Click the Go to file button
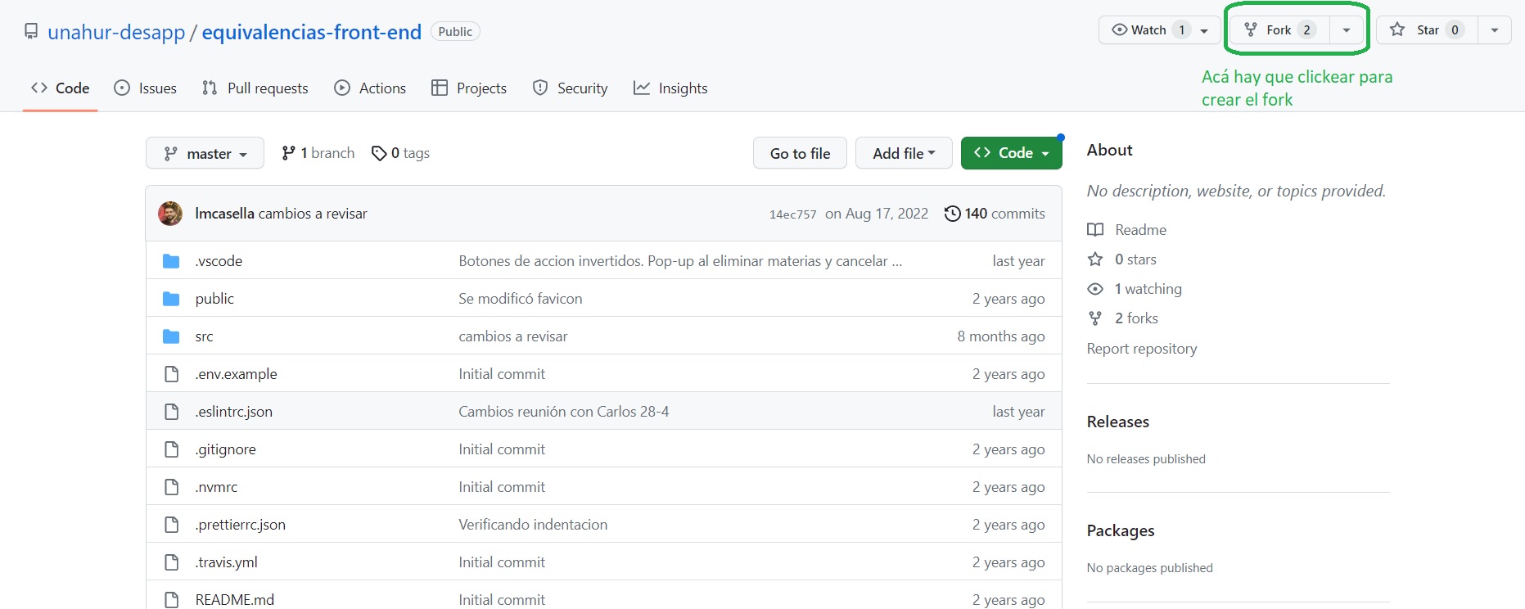Image resolution: width=1525 pixels, height=609 pixels. [x=800, y=153]
